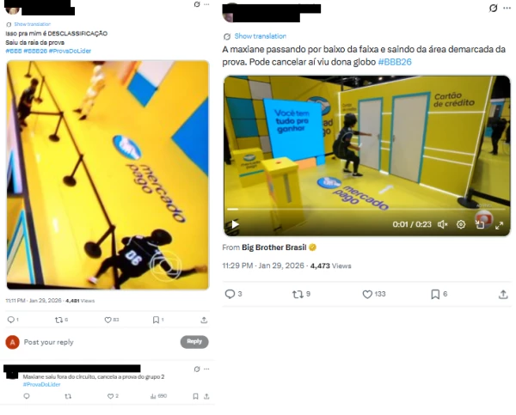
Task: Open more options on the reply comment
Action: pos(206,369)
